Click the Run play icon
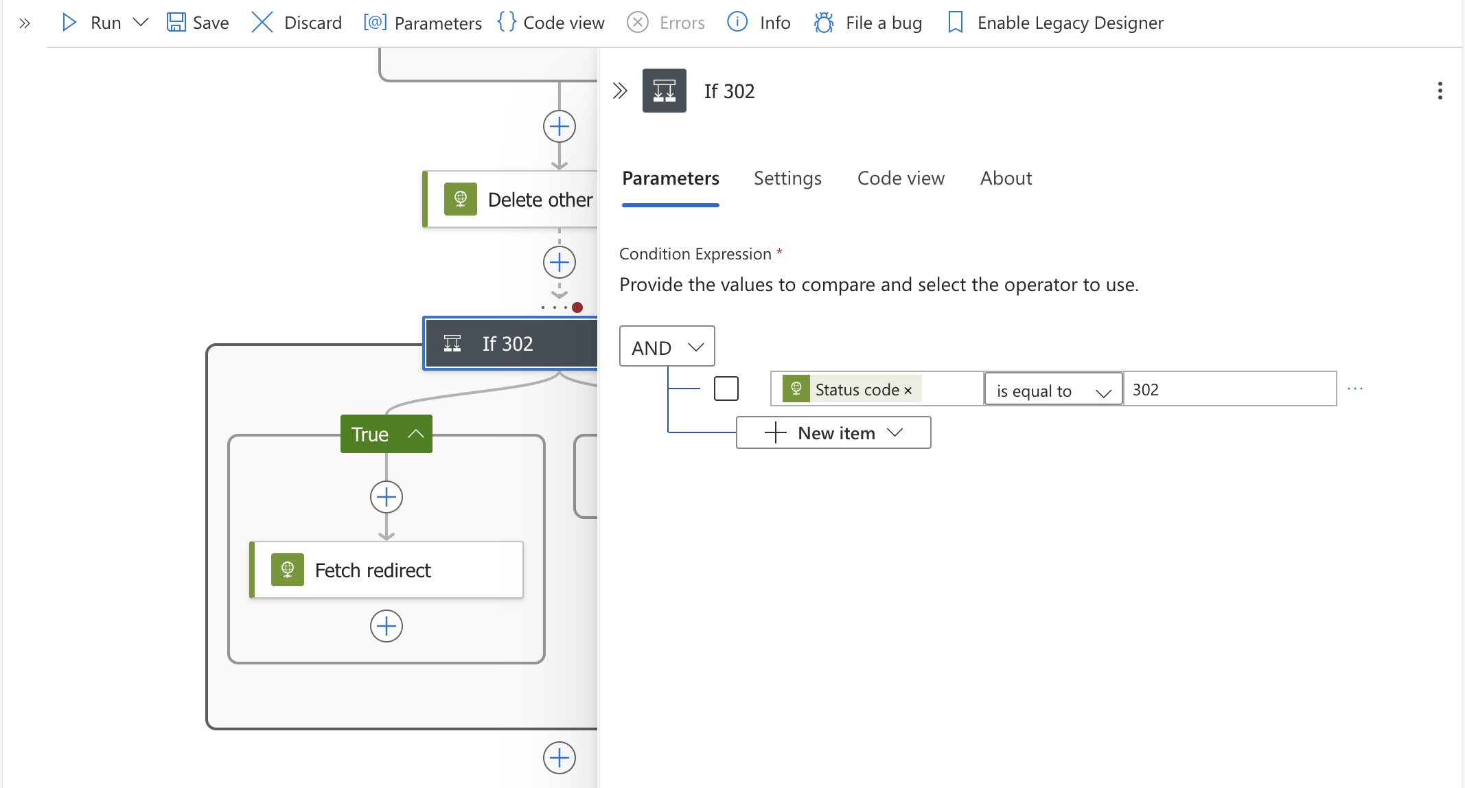This screenshot has height=788, width=1465. (69, 23)
